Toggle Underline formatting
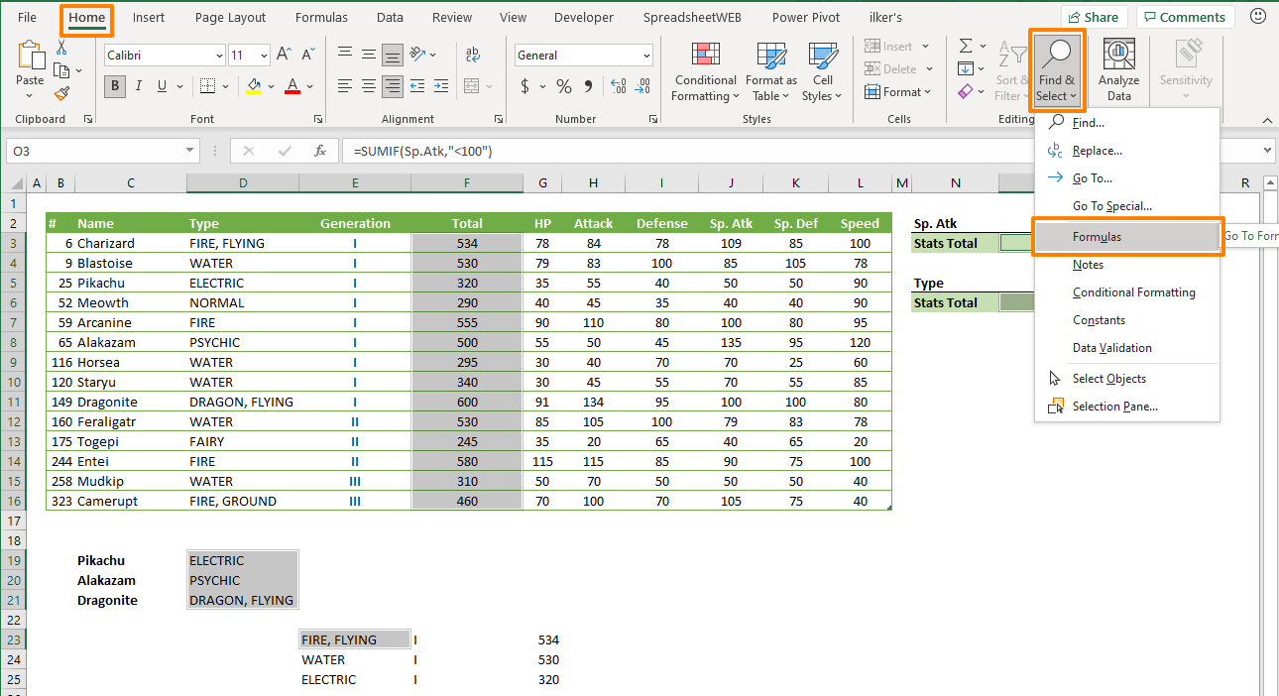 coord(161,86)
